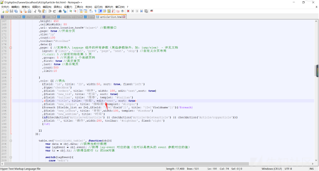The image size is (319, 171).
Task: Toggle file monitoring eye icon
Action: (123, 11)
